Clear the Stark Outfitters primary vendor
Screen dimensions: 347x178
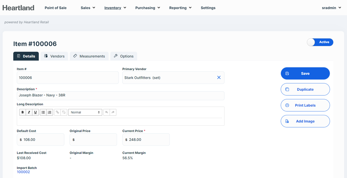tap(219, 78)
